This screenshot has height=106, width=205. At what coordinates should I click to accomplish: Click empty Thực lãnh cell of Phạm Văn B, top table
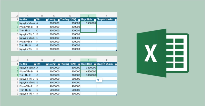click(88, 27)
